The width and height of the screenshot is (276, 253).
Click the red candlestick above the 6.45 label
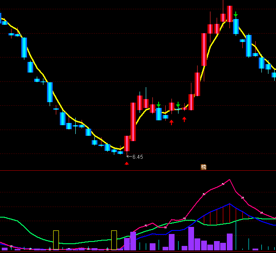[x=127, y=144]
